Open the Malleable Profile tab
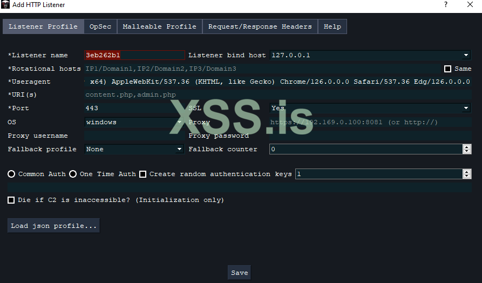The height and width of the screenshot is (283, 482). click(160, 26)
